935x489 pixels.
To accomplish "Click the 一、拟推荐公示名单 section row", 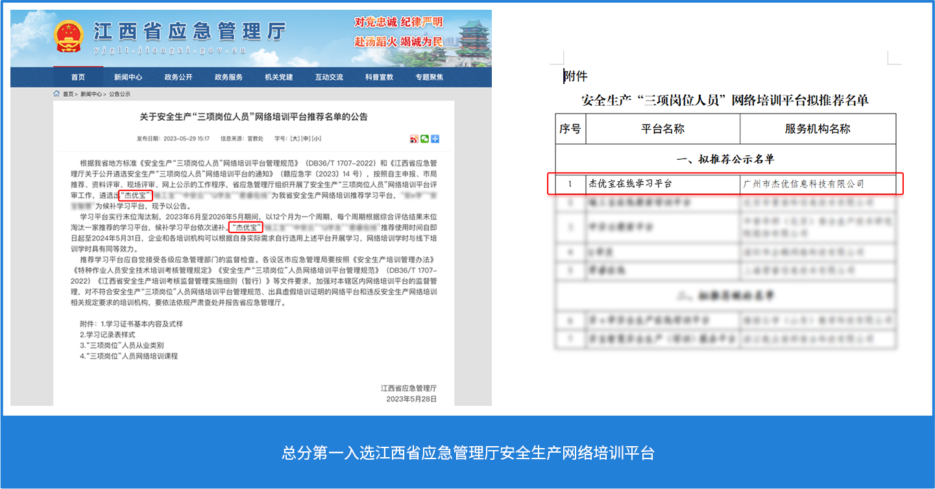I will [725, 159].
